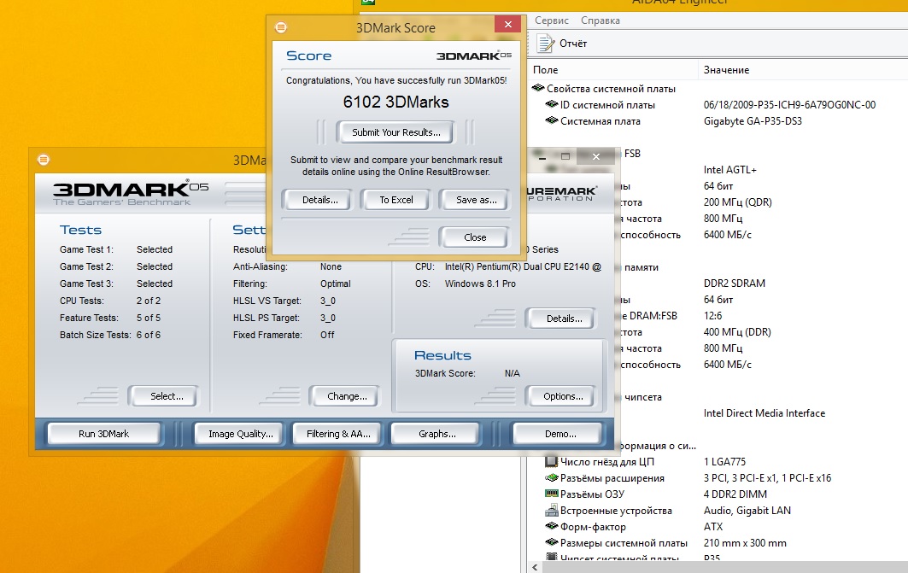
Task: Open Details in the 3DMark Score dialog
Action: pyautogui.click(x=319, y=200)
